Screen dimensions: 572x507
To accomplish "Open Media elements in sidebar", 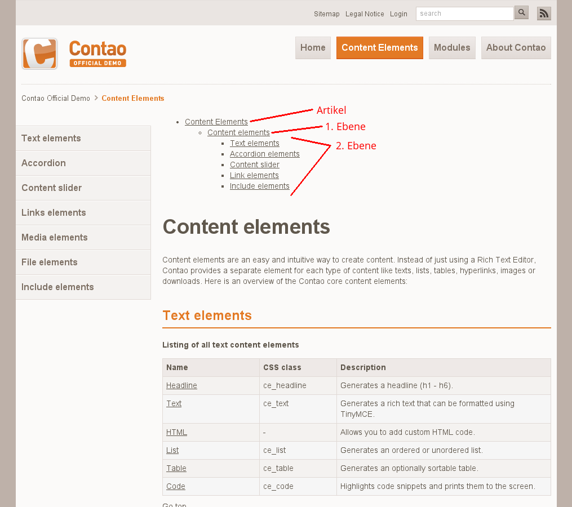I will pos(55,238).
